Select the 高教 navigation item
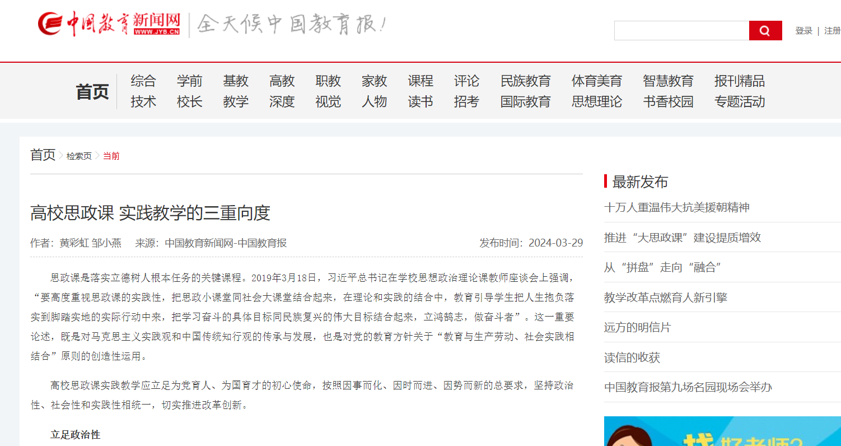The image size is (841, 446). [282, 81]
